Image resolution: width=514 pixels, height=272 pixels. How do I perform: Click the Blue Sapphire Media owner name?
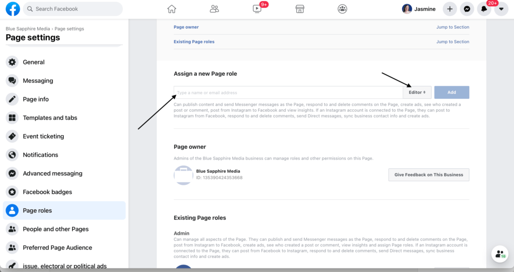218,171
